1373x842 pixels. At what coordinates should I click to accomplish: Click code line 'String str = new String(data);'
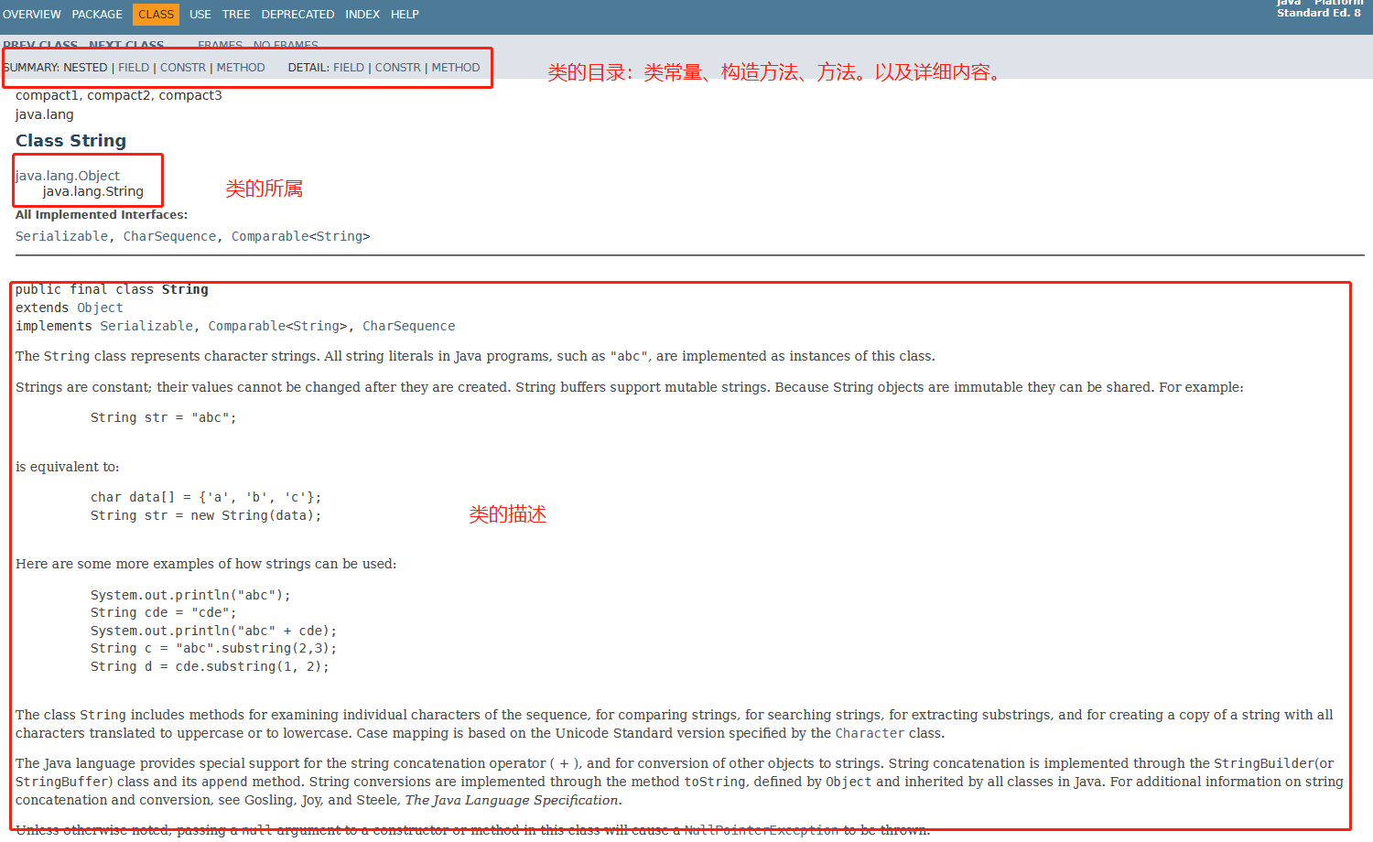tap(206, 516)
